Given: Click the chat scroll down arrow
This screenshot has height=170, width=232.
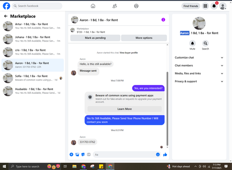Looking at the screenshot, I should click(167, 147).
